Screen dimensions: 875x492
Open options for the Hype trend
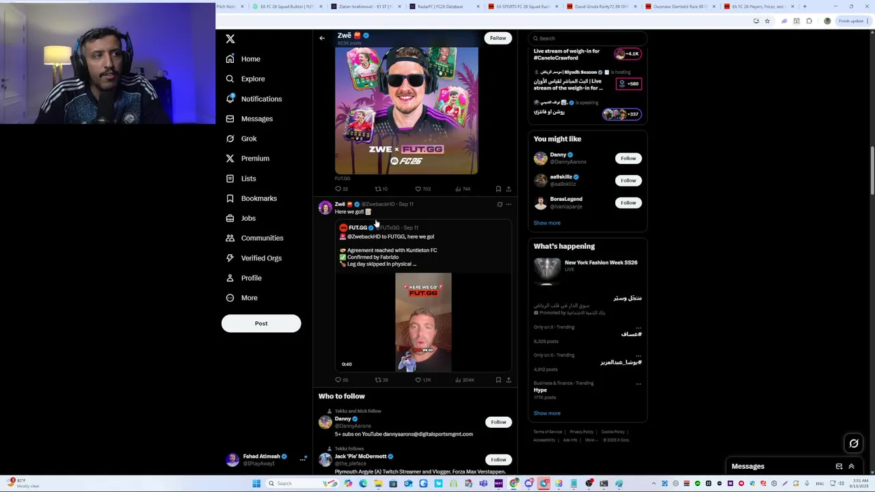[x=638, y=383]
